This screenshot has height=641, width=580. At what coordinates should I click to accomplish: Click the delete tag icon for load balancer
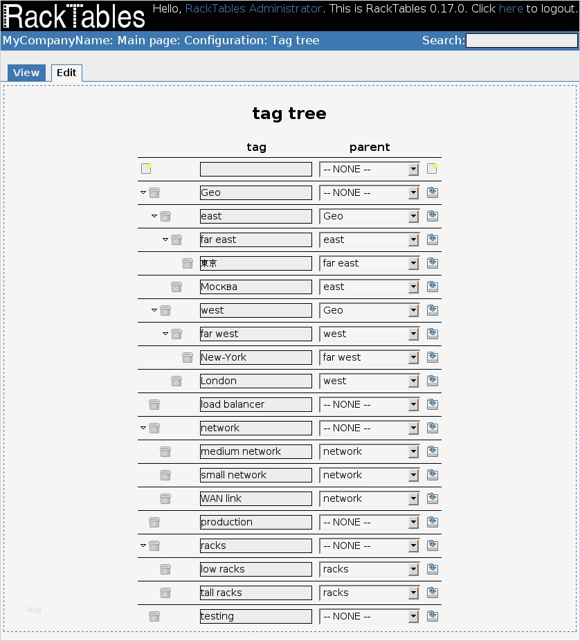[154, 405]
